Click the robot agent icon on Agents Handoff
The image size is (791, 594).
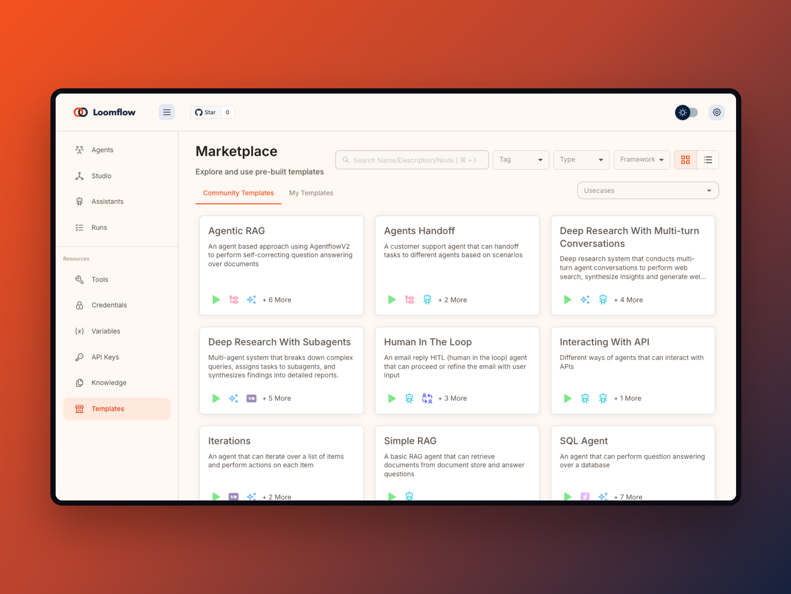(427, 300)
